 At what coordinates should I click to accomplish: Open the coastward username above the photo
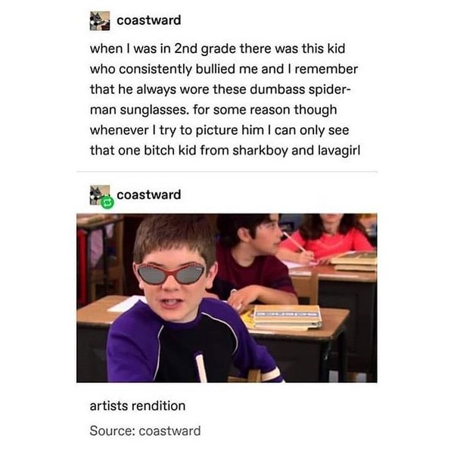tap(149, 194)
